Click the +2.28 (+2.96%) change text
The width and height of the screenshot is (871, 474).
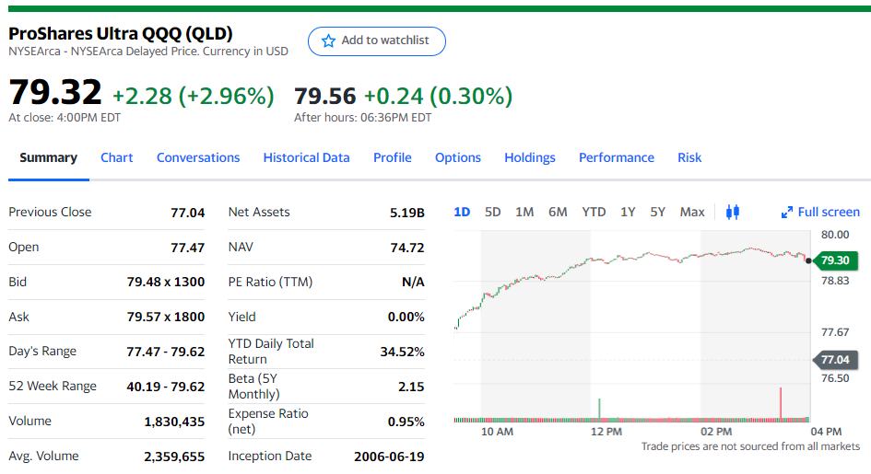194,97
